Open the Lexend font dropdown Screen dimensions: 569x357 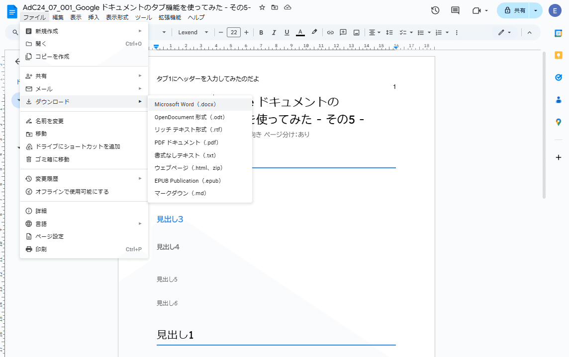193,33
